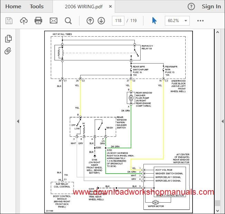The image size is (225, 214).
Task: Expand the right tools pane
Action: 223,121
